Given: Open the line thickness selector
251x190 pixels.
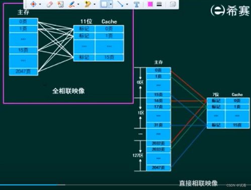Looking at the screenshot, I should coord(159,4).
